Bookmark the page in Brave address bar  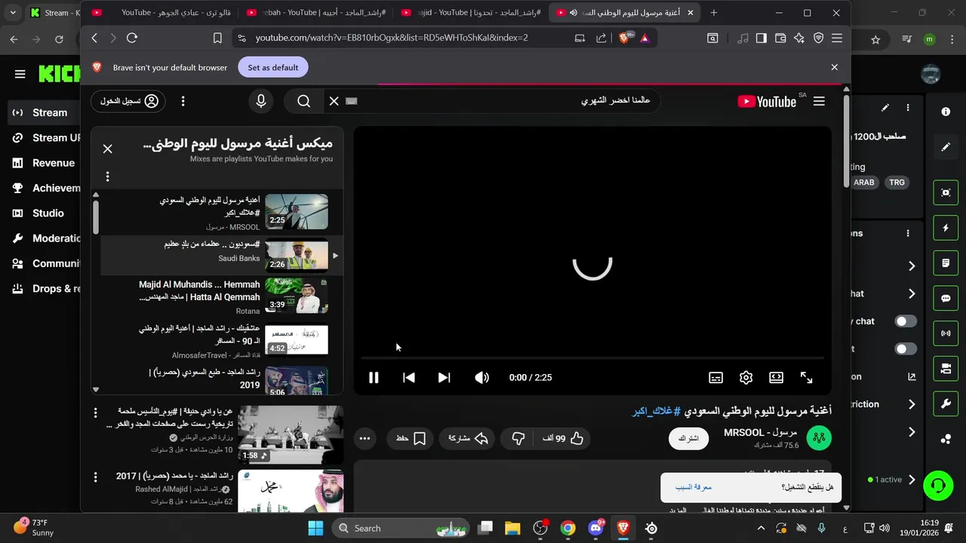click(217, 38)
